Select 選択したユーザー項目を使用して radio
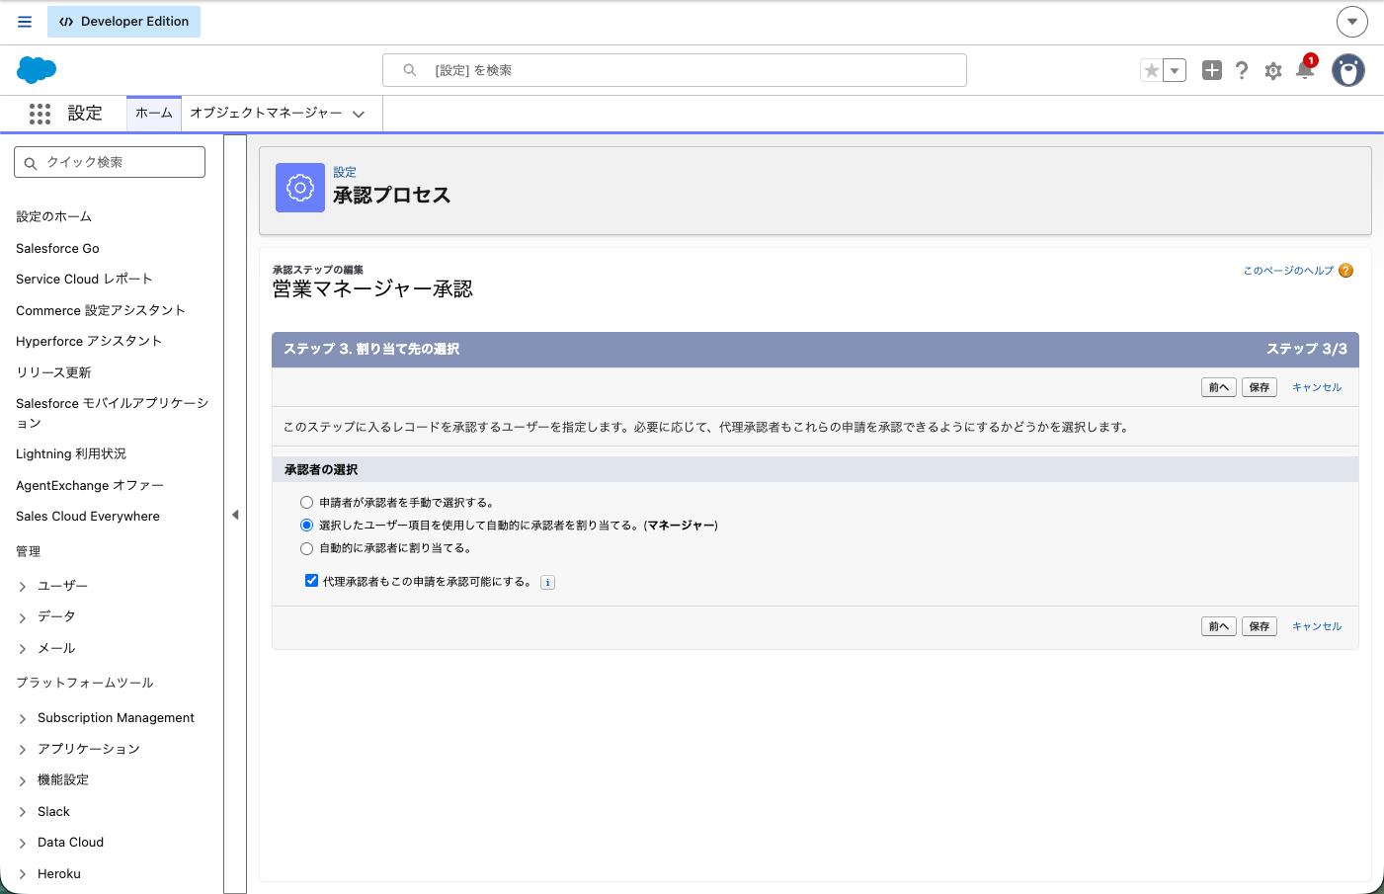The width and height of the screenshot is (1384, 894). [x=307, y=526]
